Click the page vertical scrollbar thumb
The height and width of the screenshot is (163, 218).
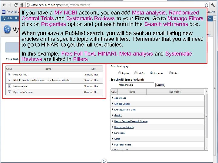tap(215, 88)
